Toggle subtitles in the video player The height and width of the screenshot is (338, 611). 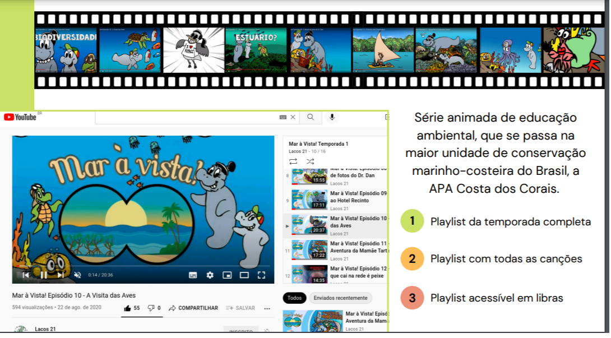[x=193, y=275]
